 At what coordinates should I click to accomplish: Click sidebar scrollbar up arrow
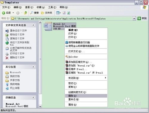click(x=40, y=22)
